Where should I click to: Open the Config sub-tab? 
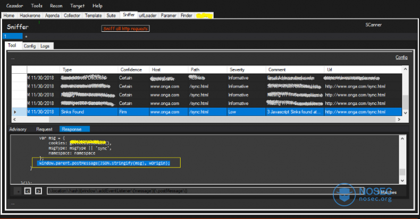[29, 46]
